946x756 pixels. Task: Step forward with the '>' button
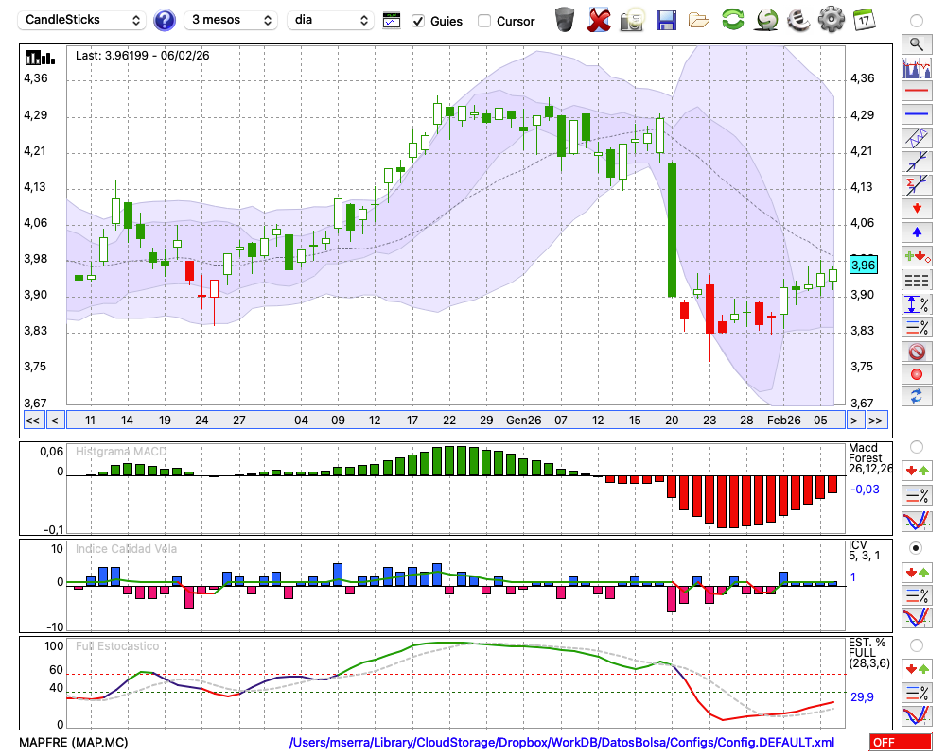[x=853, y=421]
